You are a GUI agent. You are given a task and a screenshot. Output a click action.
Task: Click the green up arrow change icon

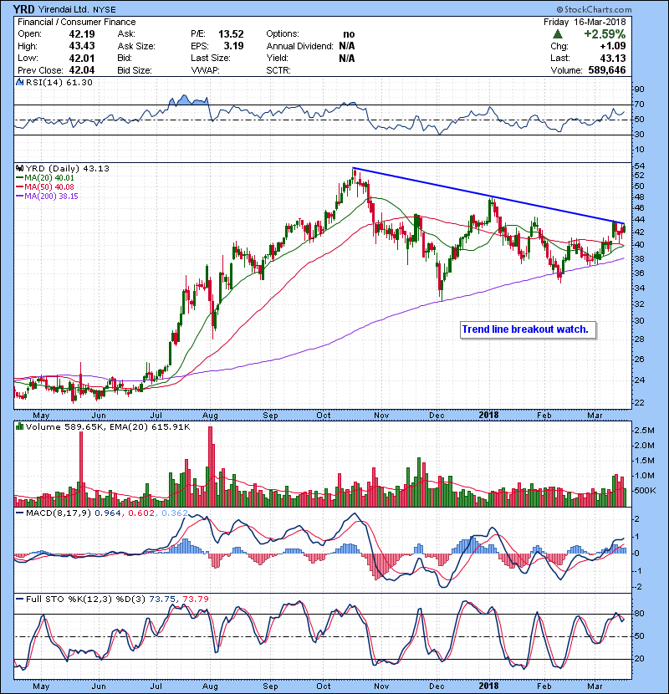(x=558, y=34)
